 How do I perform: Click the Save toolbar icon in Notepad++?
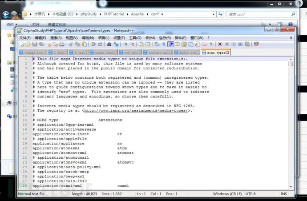[x=35, y=44]
